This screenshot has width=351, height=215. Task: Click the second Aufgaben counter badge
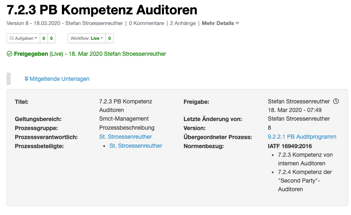pyautogui.click(x=51, y=38)
